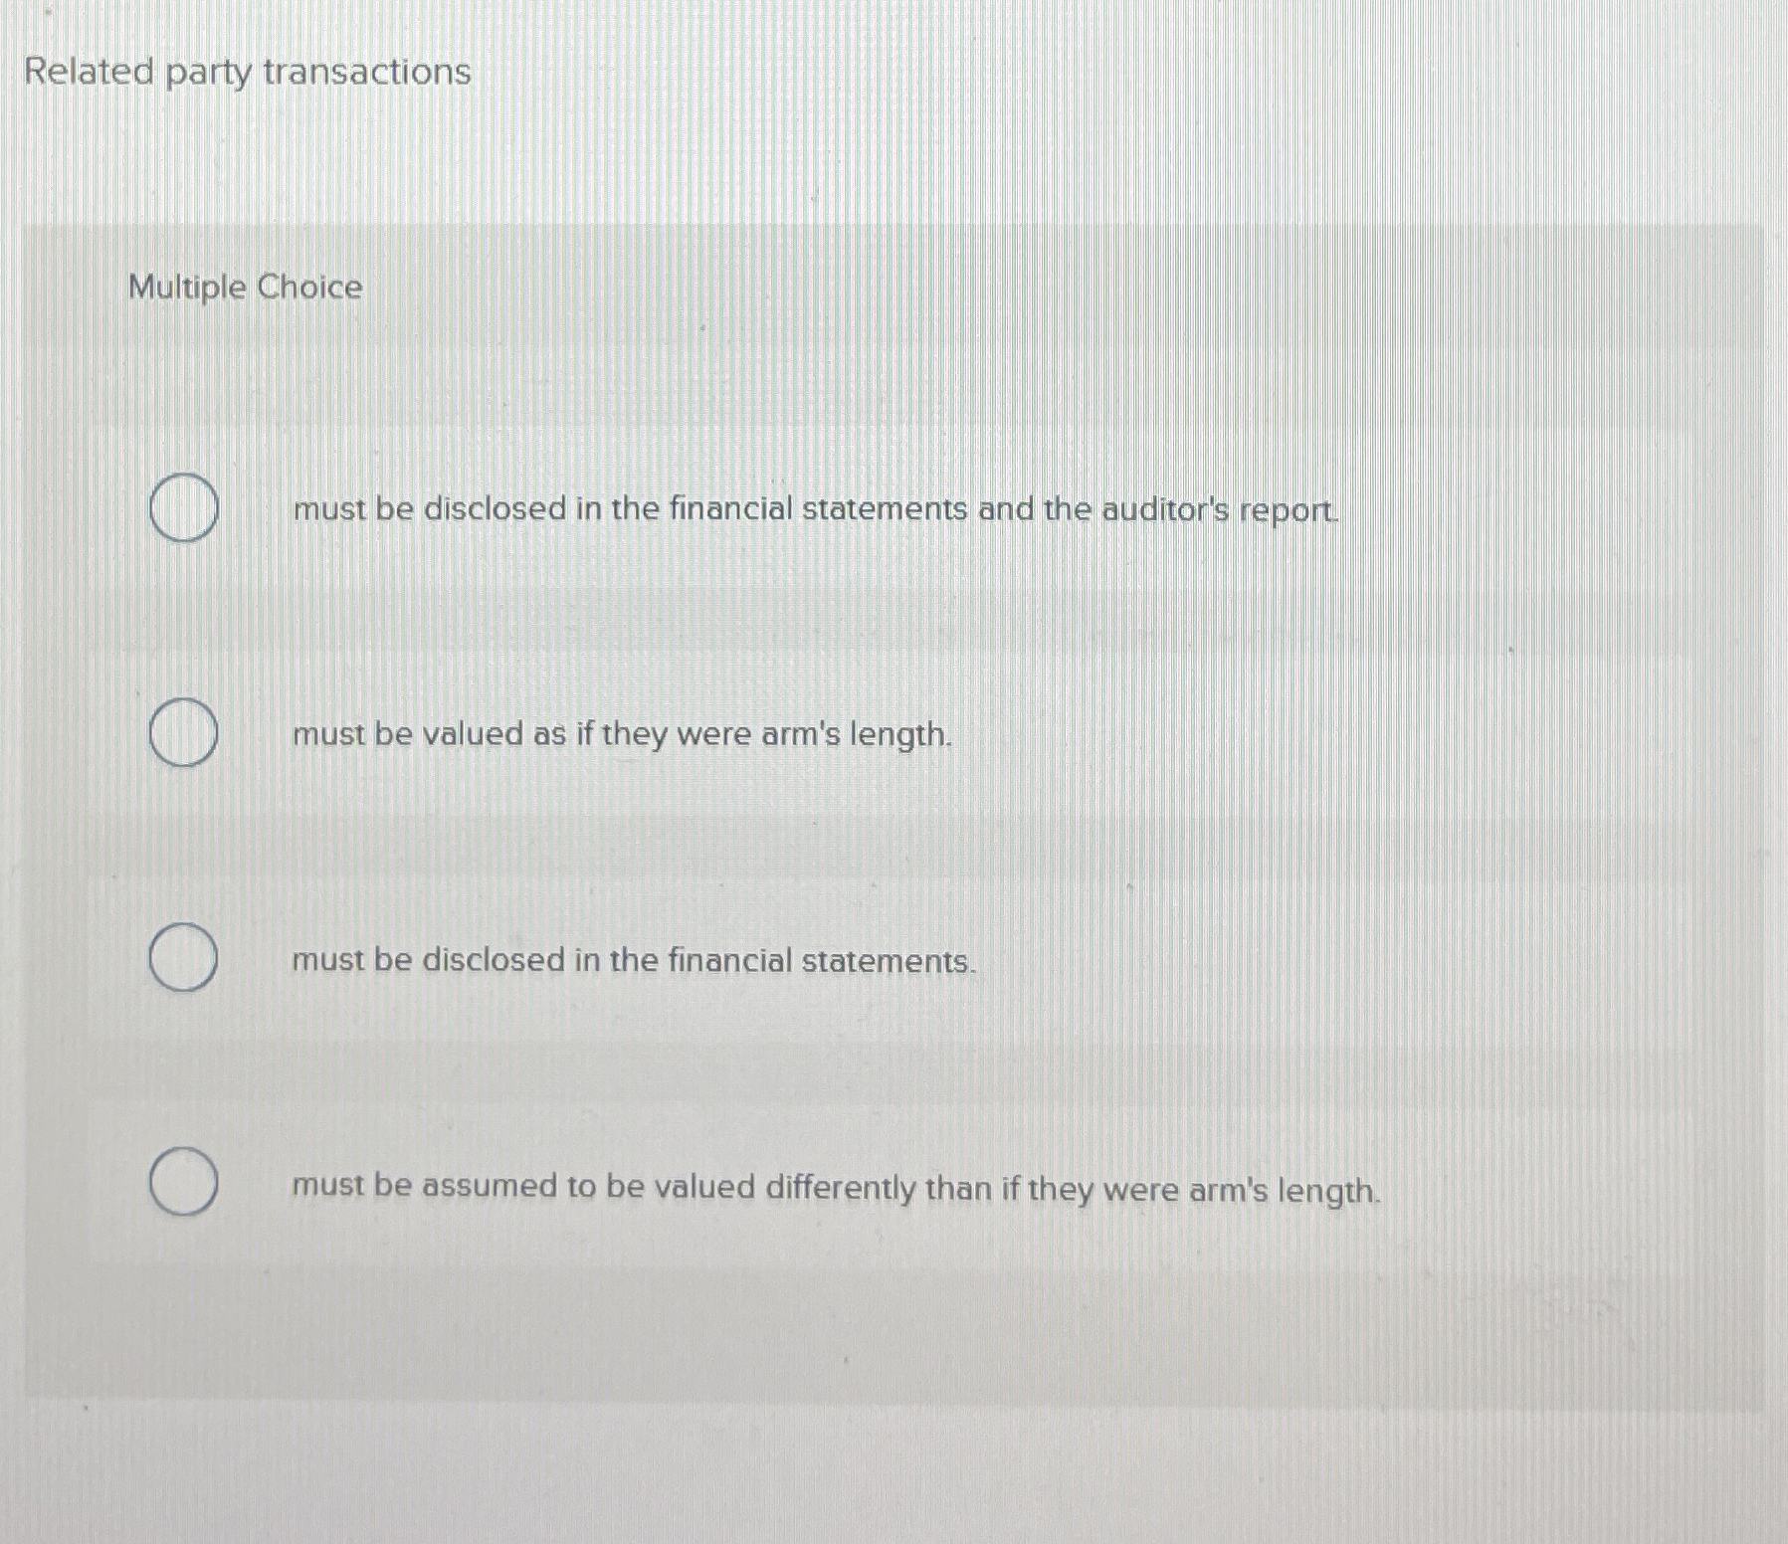The image size is (1788, 1544).
Task: Click the financial statements disclosure answer text
Action: point(632,960)
